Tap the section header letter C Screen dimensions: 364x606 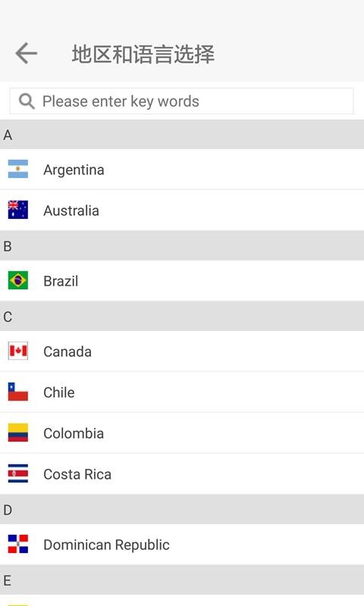coord(8,317)
